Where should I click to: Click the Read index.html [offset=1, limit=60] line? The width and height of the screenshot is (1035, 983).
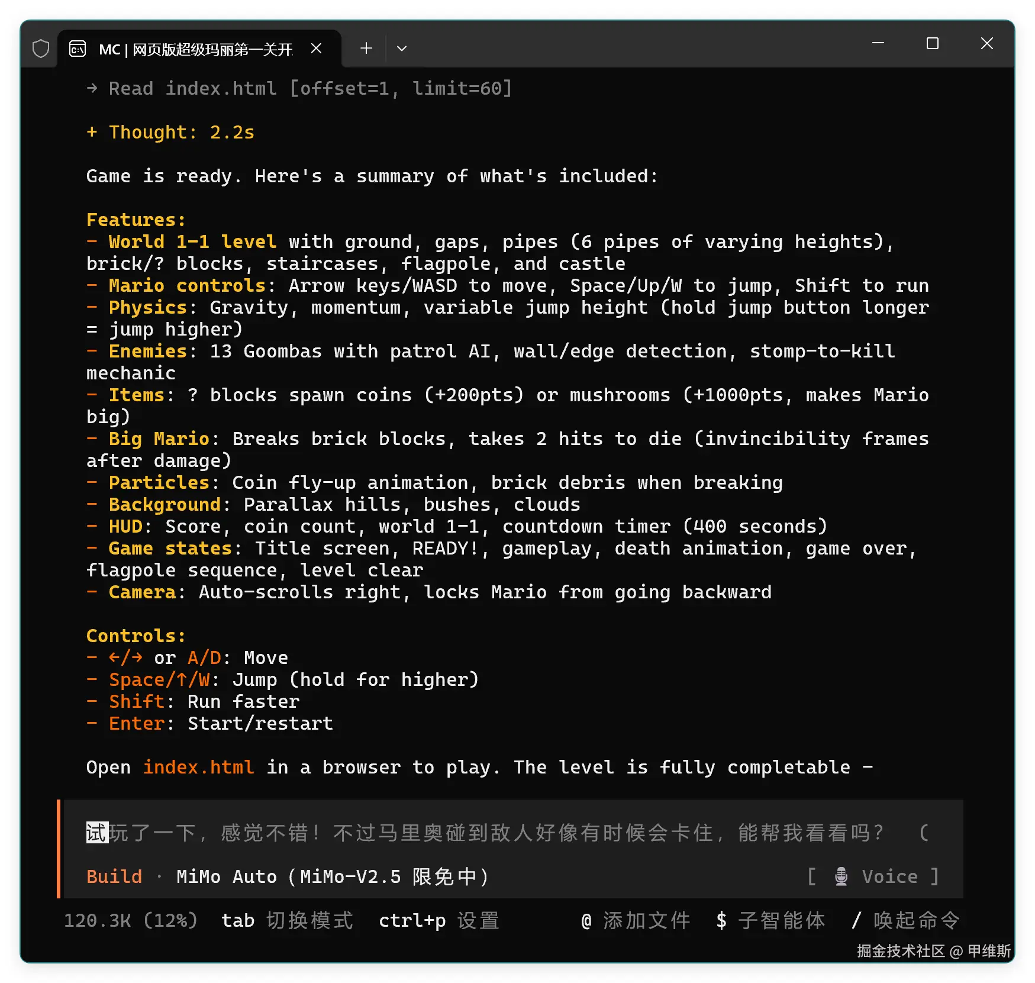click(x=299, y=88)
